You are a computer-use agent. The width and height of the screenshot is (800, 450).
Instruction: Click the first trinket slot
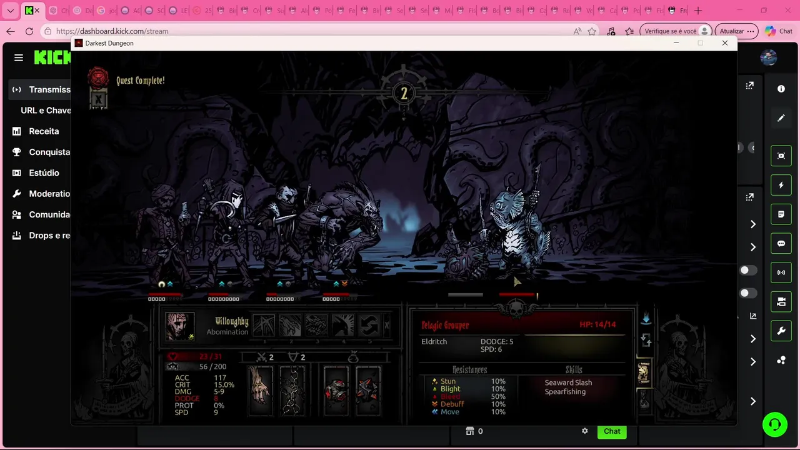click(x=336, y=391)
